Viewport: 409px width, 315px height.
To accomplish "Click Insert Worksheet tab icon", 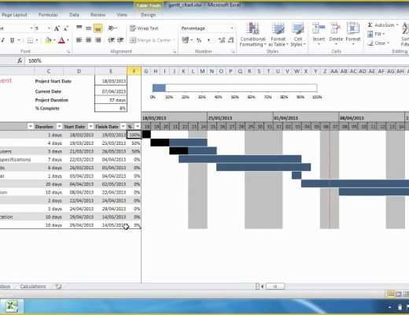I will pos(59,287).
